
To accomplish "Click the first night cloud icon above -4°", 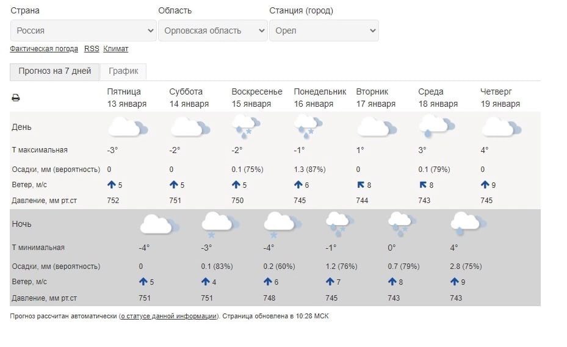I will click(159, 224).
